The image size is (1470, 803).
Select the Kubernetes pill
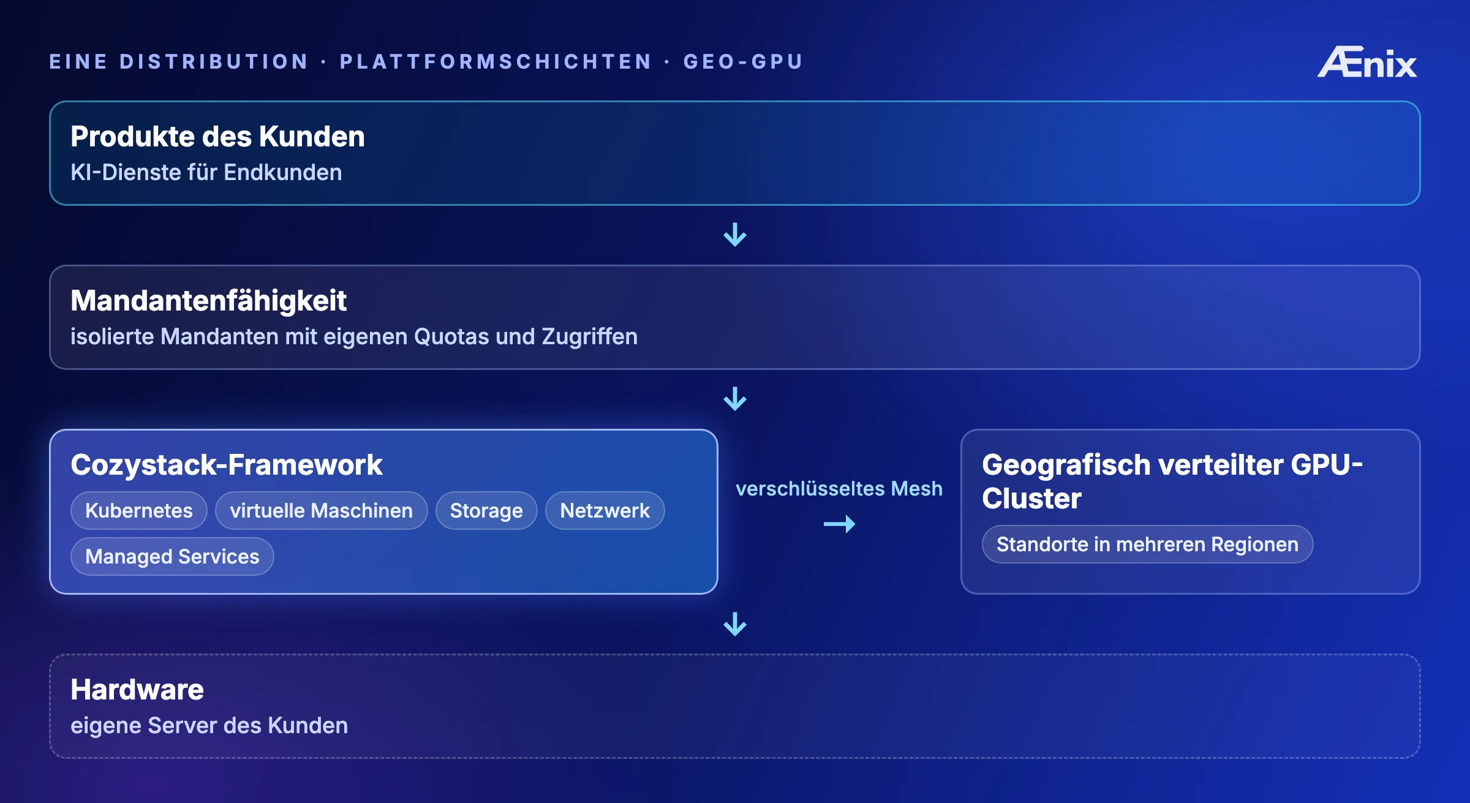coord(139,510)
